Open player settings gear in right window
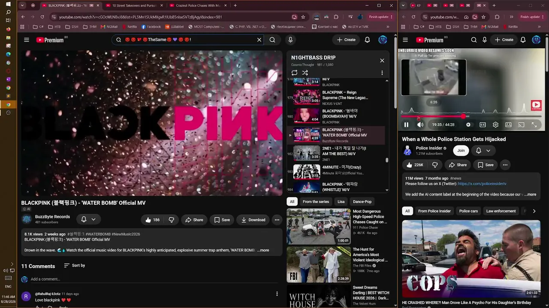Screen dimensions: 549x308 495,125
